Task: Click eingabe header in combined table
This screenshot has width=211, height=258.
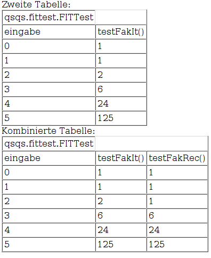Action: click(x=48, y=158)
